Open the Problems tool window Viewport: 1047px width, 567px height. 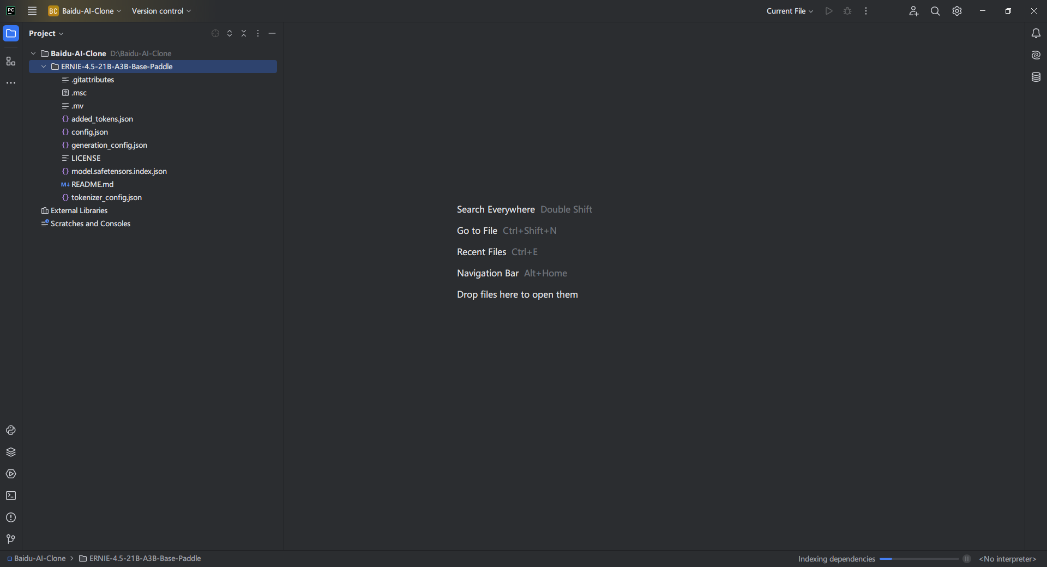(11, 517)
